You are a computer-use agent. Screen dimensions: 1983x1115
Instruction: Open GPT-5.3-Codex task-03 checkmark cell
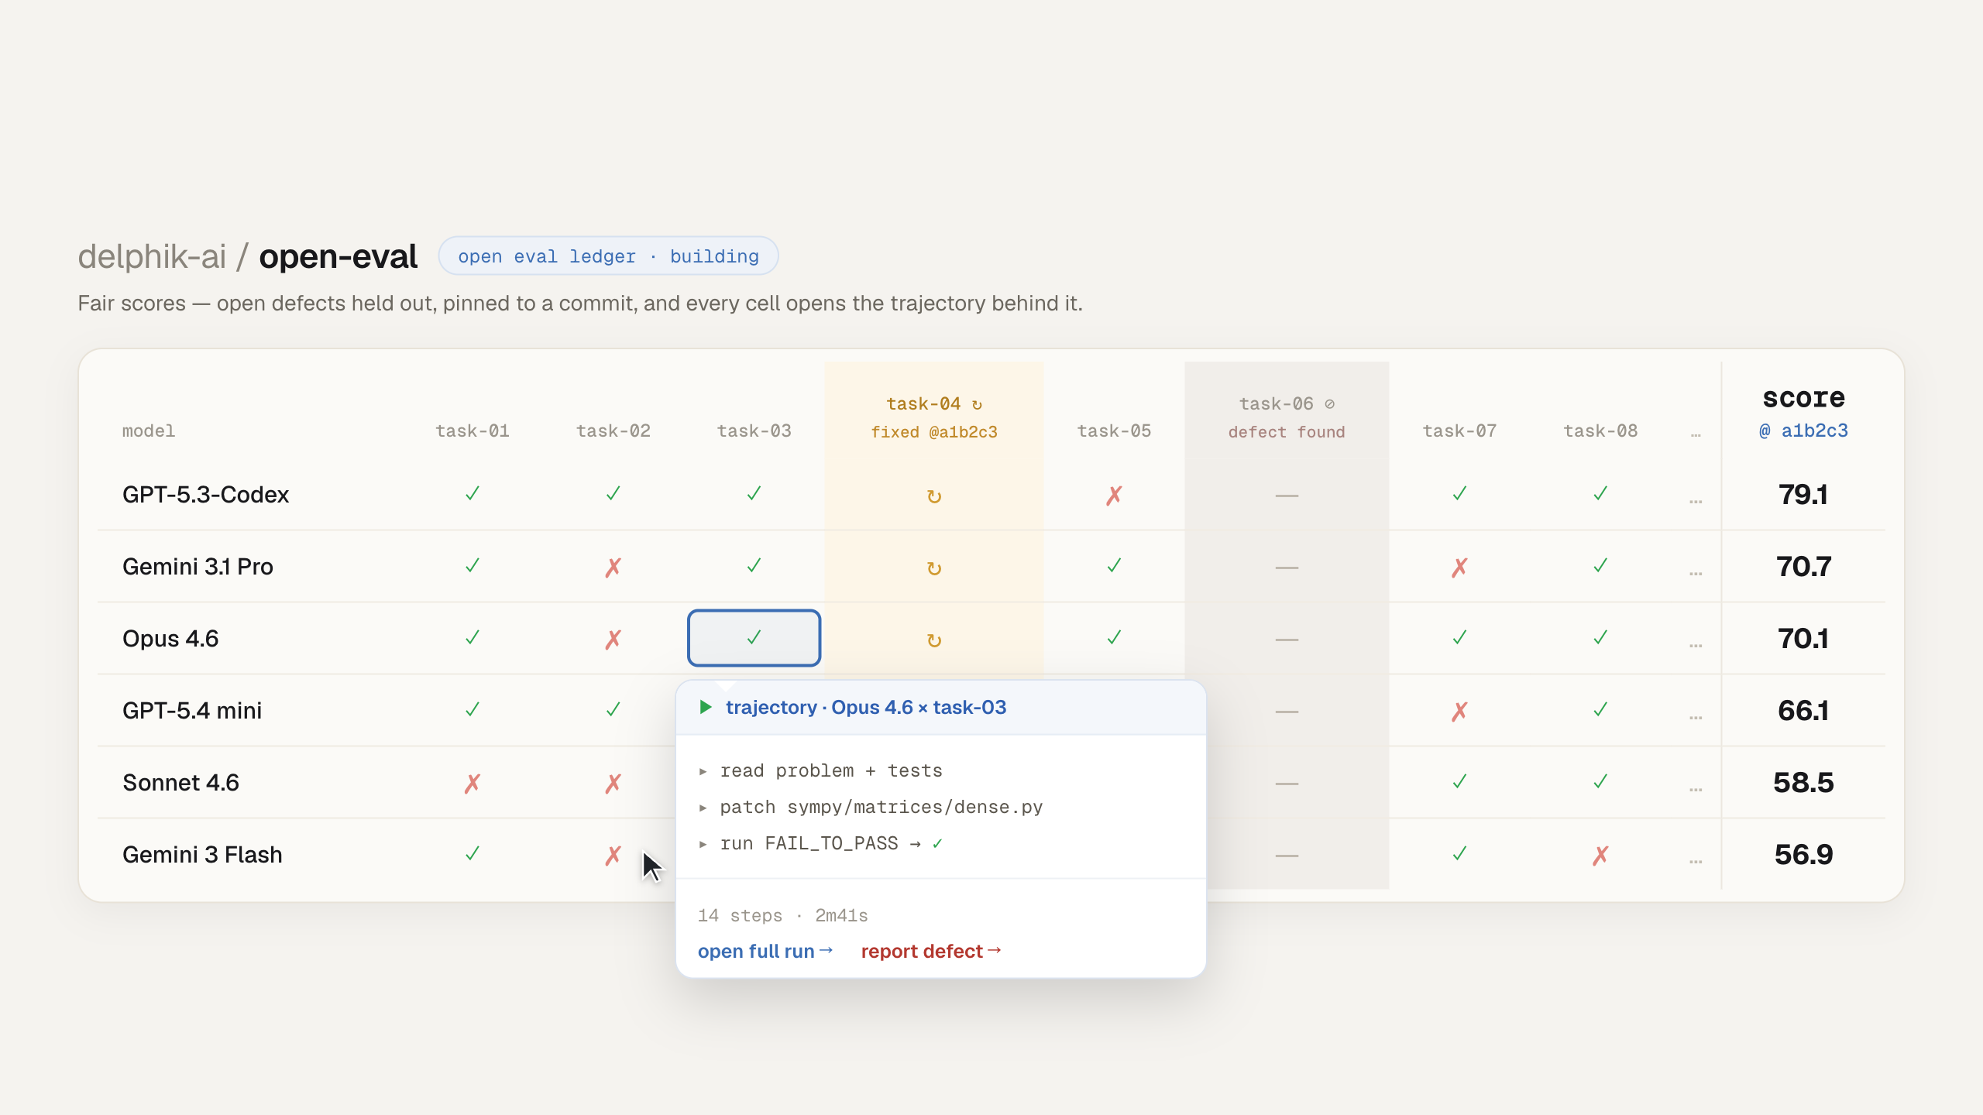(754, 494)
